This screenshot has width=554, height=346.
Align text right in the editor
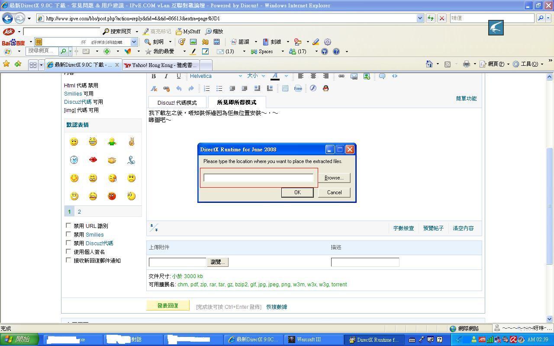pyautogui.click(x=325, y=76)
